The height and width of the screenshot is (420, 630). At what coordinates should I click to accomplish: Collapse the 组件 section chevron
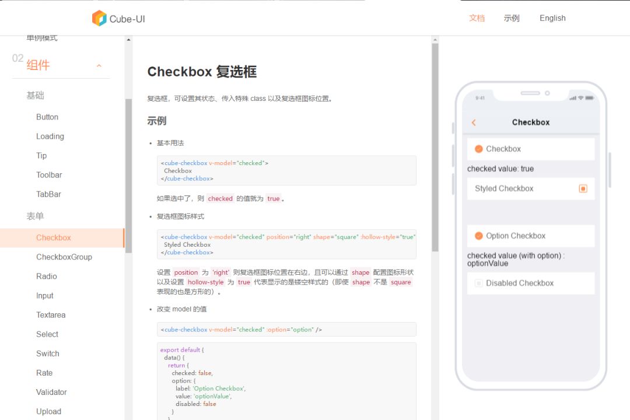(99, 65)
